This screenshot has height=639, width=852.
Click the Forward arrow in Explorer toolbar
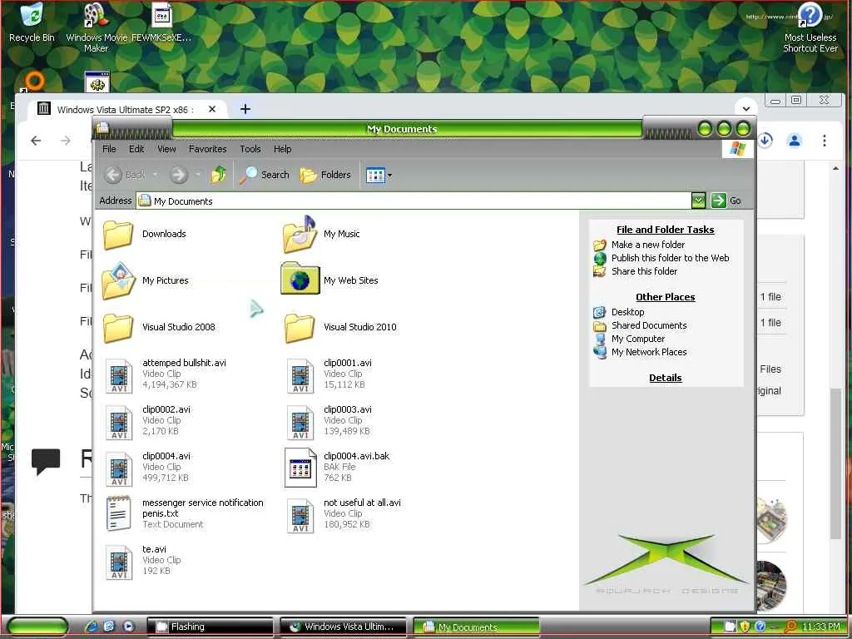coord(179,175)
